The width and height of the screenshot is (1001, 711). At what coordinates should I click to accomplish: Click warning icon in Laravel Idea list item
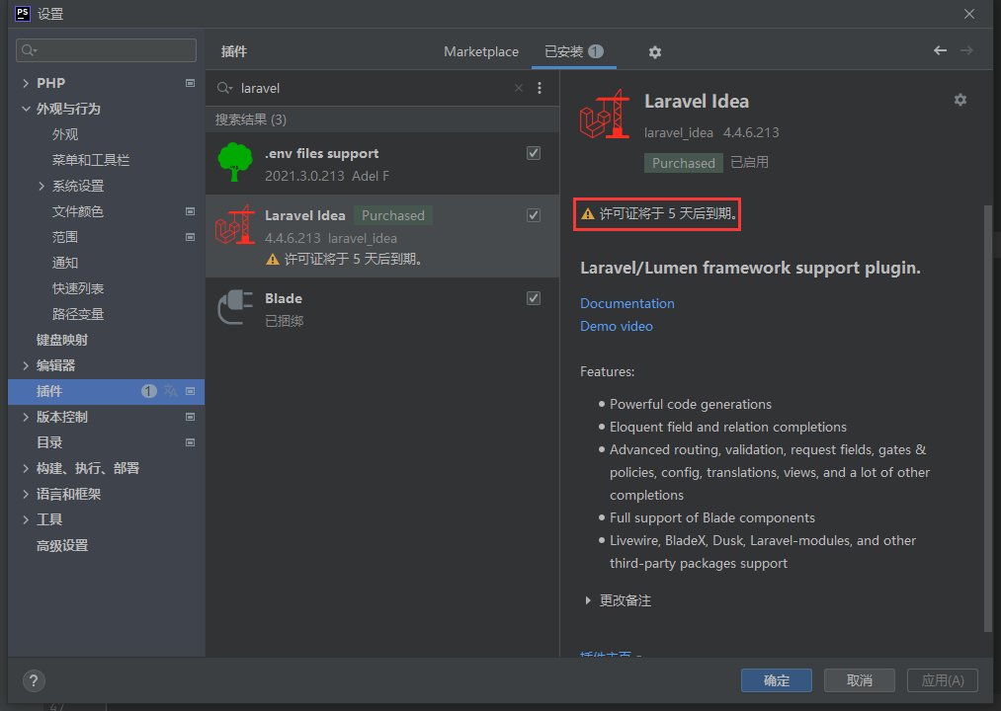[273, 259]
